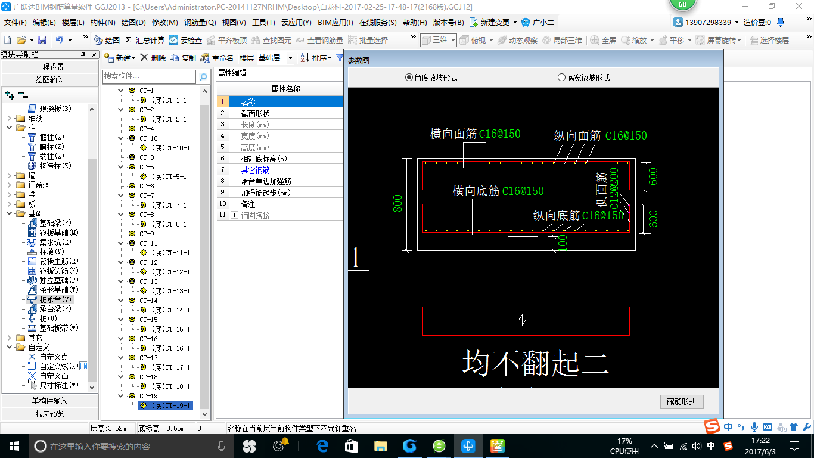Collapse the CT-1 component node
814x458 pixels.
click(120, 91)
